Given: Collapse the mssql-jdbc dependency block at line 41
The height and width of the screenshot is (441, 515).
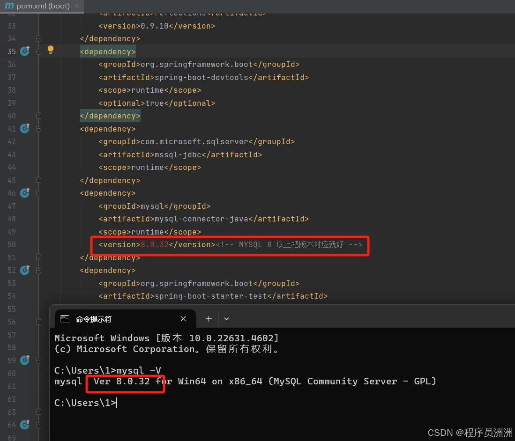Looking at the screenshot, I should tap(39, 129).
